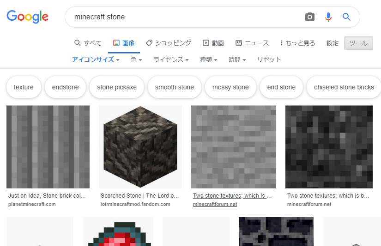Visit lotrminecraftmod.fandom.com source link
The image size is (381, 246).
135,204
